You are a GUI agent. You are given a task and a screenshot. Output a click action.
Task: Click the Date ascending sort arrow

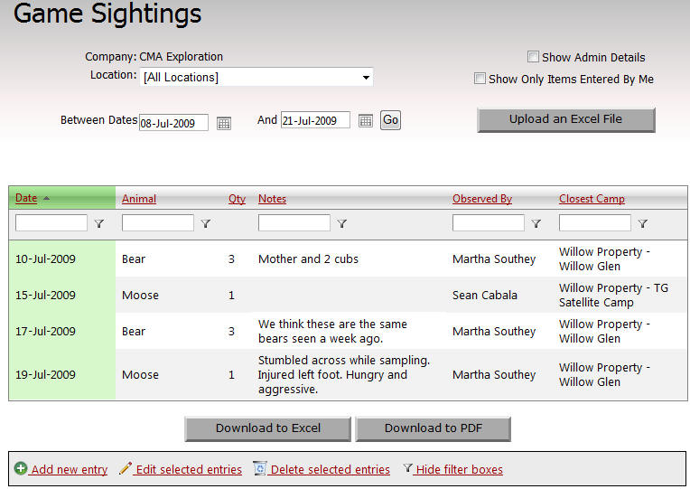46,199
